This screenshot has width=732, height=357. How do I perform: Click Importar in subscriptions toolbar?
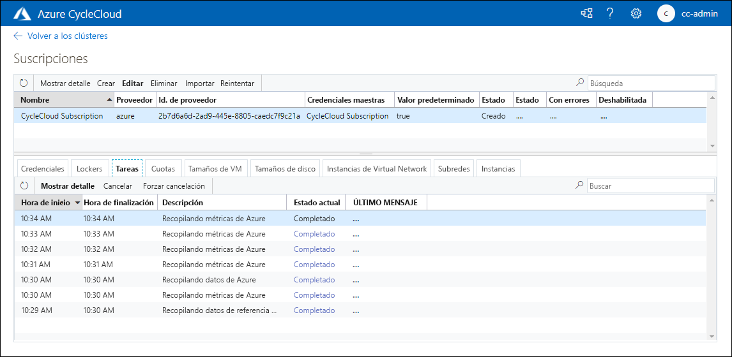click(199, 84)
